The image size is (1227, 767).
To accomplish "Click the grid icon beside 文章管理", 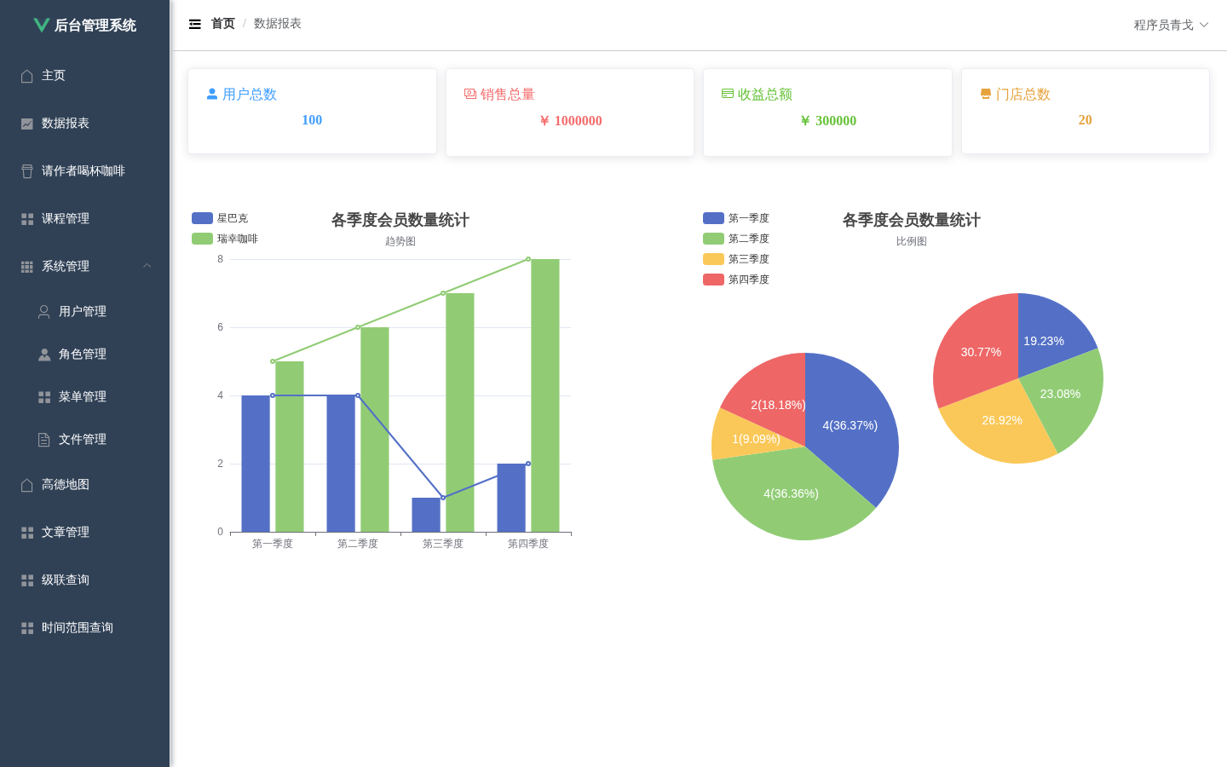I will [27, 533].
